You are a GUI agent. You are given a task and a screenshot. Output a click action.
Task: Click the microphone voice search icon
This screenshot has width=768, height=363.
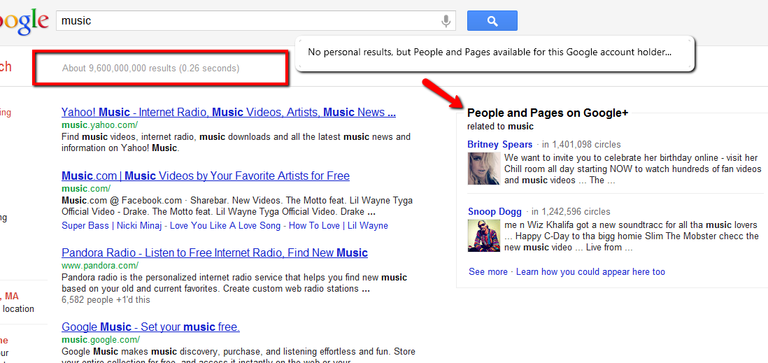(446, 21)
